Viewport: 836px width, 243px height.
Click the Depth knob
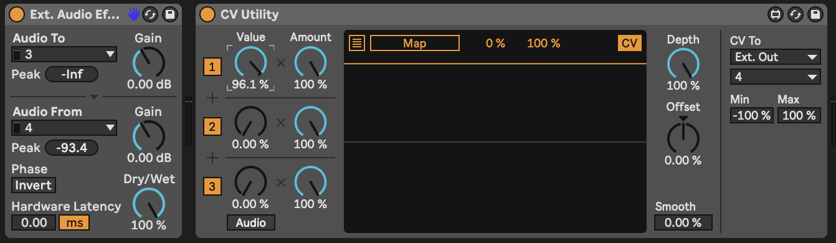pos(683,64)
